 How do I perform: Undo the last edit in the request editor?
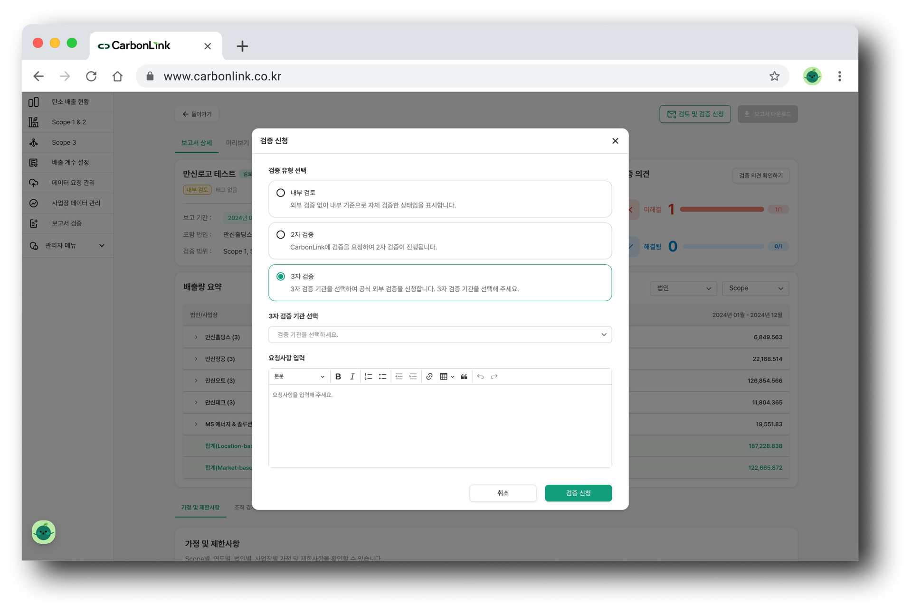(x=480, y=376)
